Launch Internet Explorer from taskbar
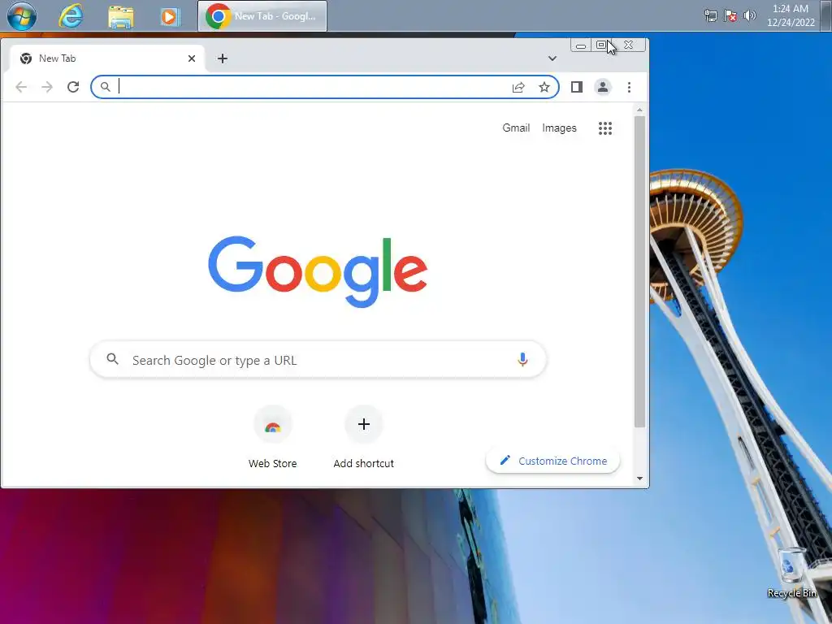Image resolution: width=832 pixels, height=624 pixels. click(x=71, y=16)
